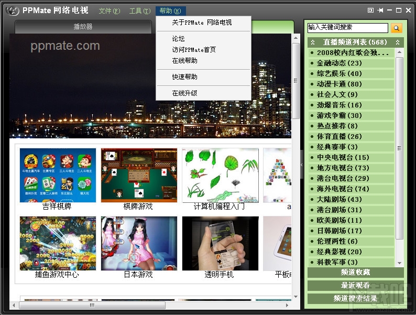The width and height of the screenshot is (416, 315).
Task: Choose 访问PPMate首页 menu entry
Action: (203, 50)
